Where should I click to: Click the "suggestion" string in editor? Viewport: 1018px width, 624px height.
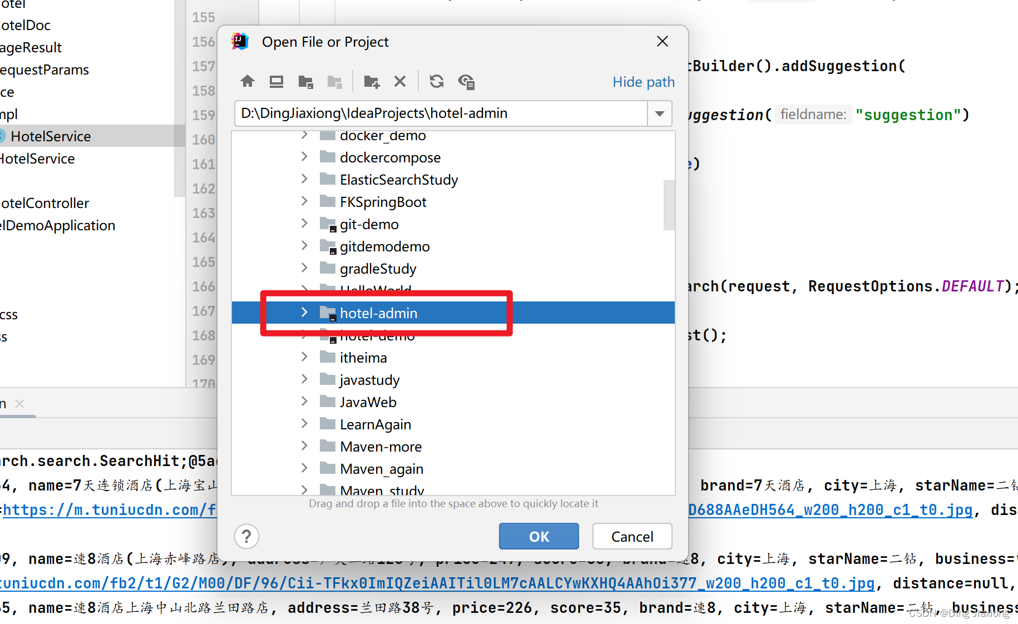click(x=908, y=115)
